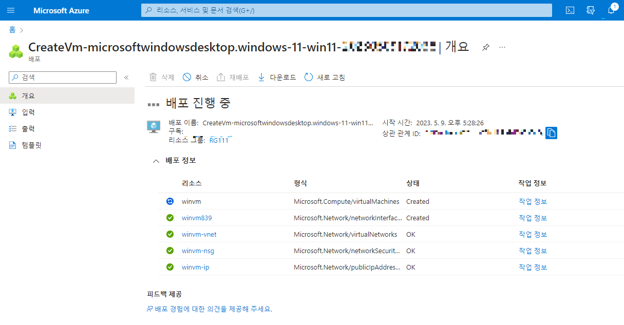Open the winvm-vnet resource link
This screenshot has width=624, height=325.
199,234
